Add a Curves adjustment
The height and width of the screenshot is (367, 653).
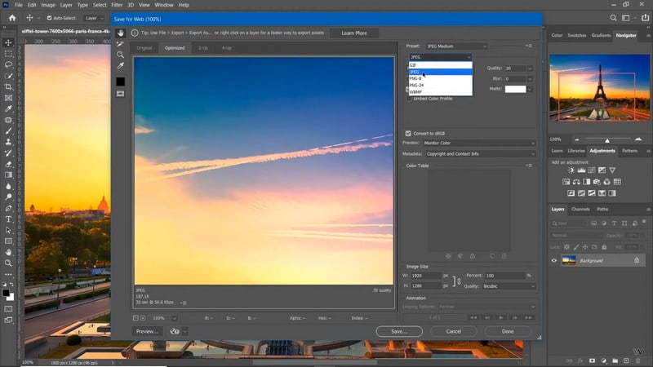[591, 170]
